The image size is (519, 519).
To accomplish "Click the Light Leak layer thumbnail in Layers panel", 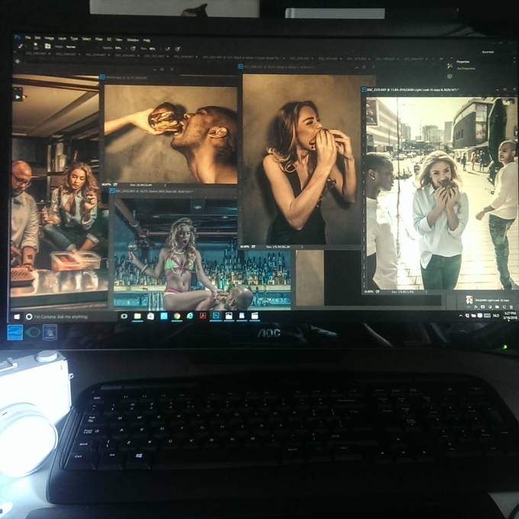I will [469, 300].
